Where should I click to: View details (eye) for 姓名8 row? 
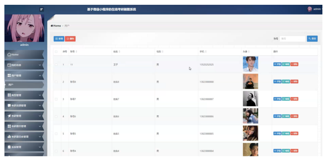pyautogui.click(x=277, y=82)
